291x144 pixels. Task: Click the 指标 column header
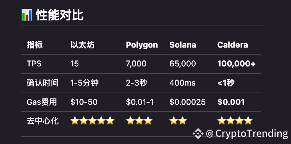(34, 45)
